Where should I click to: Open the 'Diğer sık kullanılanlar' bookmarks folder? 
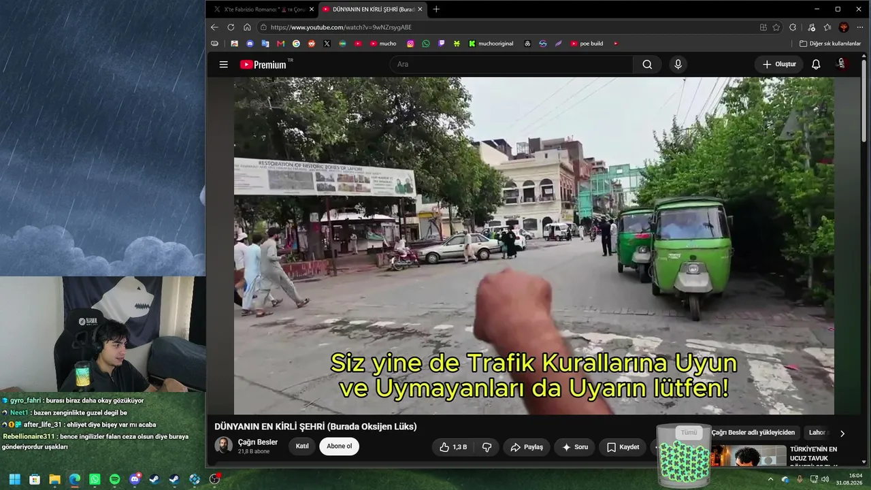830,44
